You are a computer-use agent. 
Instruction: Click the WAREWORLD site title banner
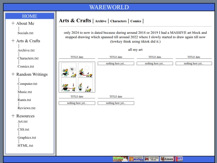point(109,7)
